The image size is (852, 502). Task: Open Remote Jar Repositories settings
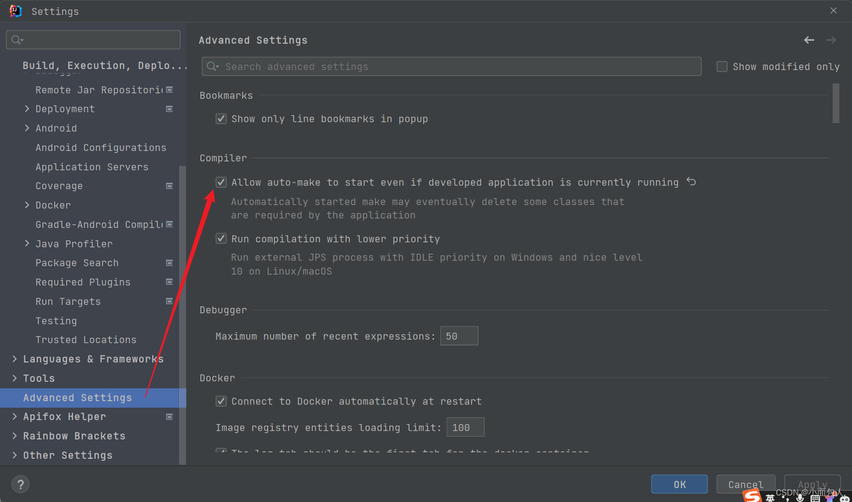coord(99,90)
